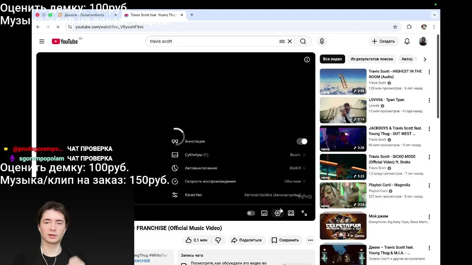Image resolution: width=472 pixels, height=265 pixels.
Task: Open options for SICKO MODE video
Action: 429,157
